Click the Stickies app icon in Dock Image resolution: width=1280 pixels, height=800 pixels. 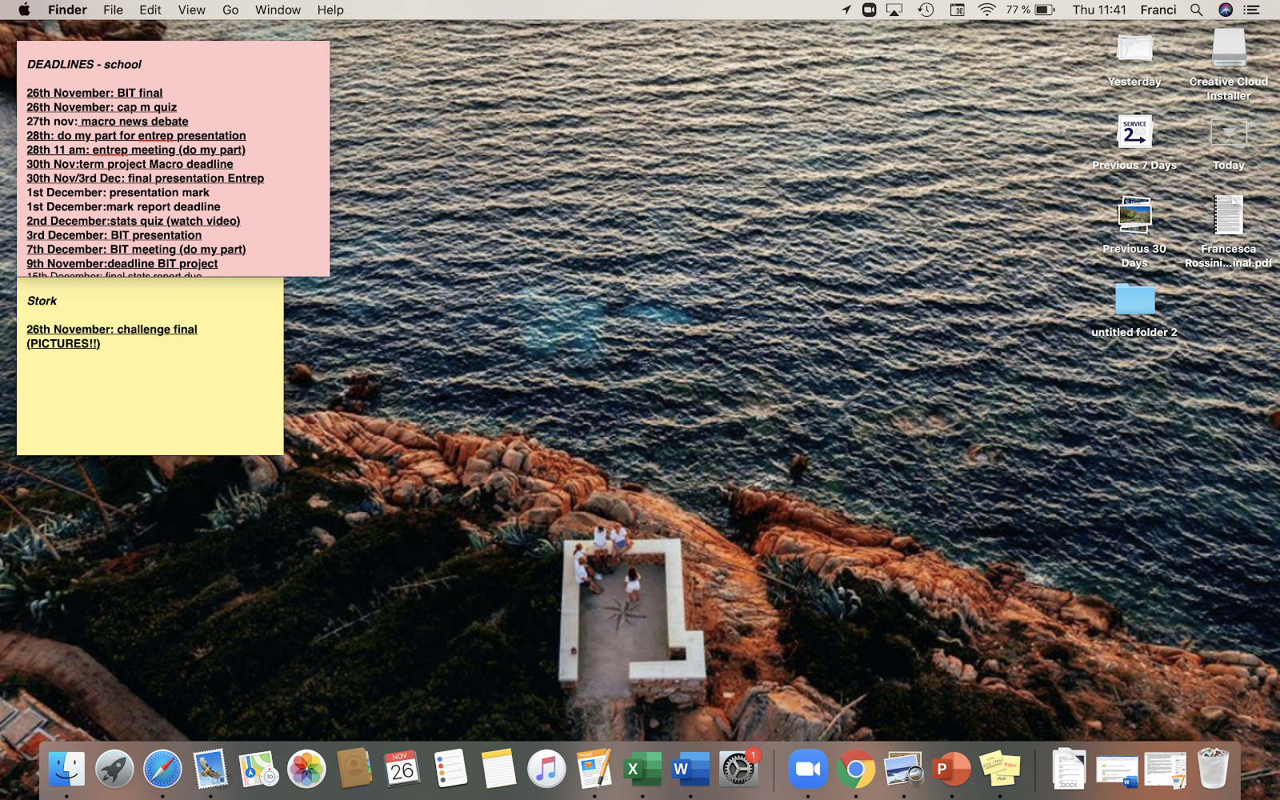point(1000,770)
